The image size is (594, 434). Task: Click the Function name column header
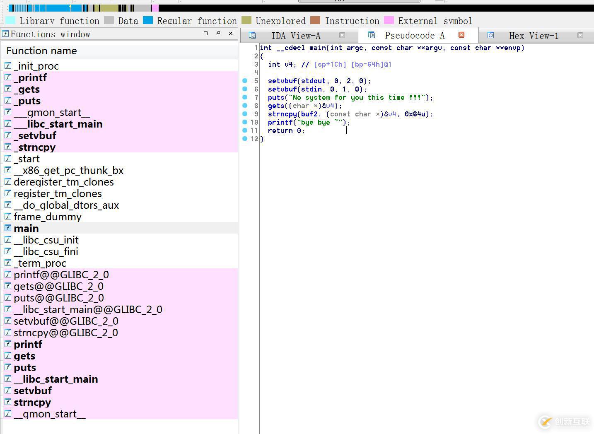[41, 51]
